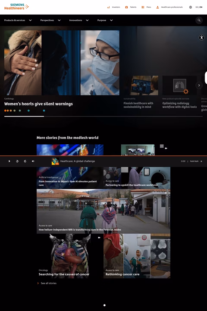This screenshot has width=207, height=311.
Task: Expand Perspectives menu chevron
Action: pos(59,20)
